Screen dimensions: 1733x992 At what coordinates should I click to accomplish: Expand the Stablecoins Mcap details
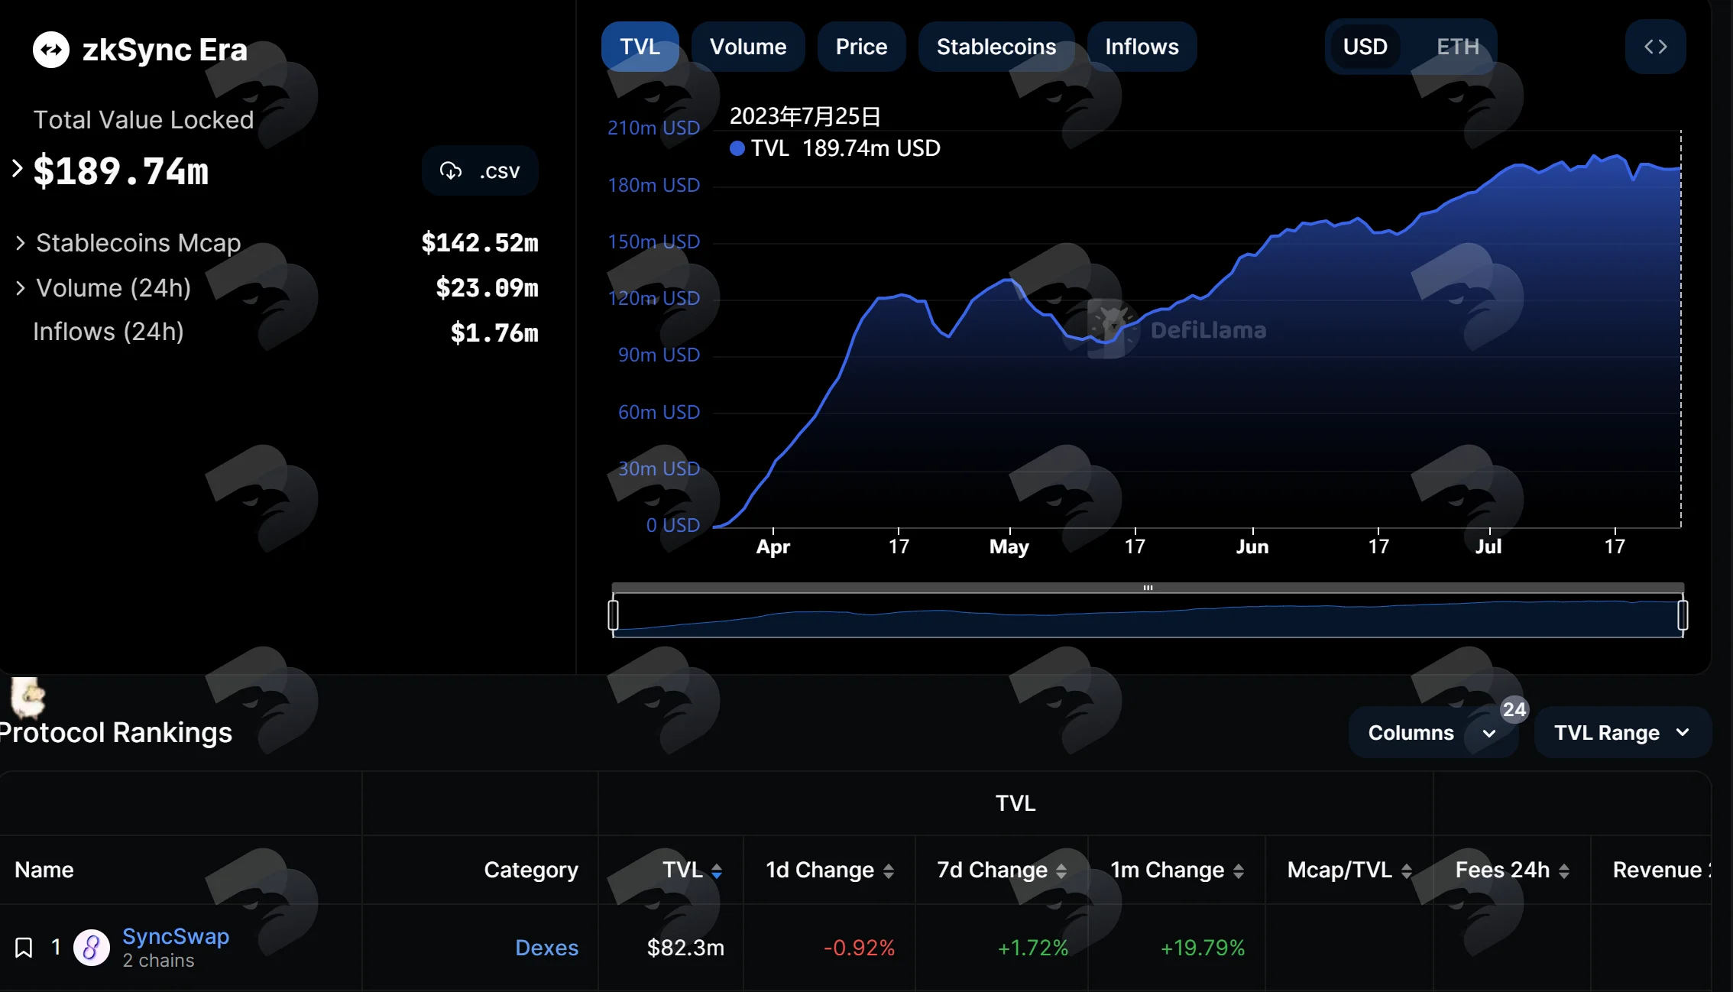[21, 243]
